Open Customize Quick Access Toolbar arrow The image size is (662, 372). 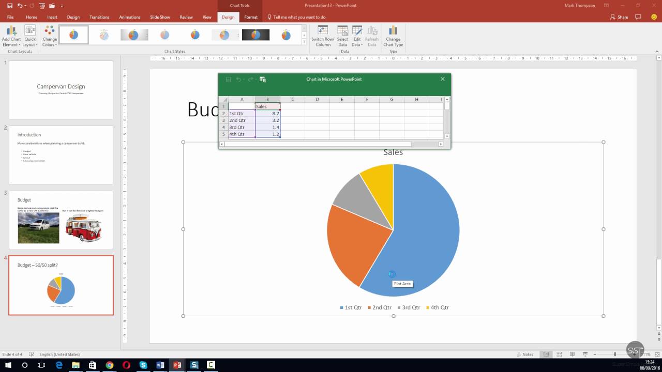coord(62,6)
